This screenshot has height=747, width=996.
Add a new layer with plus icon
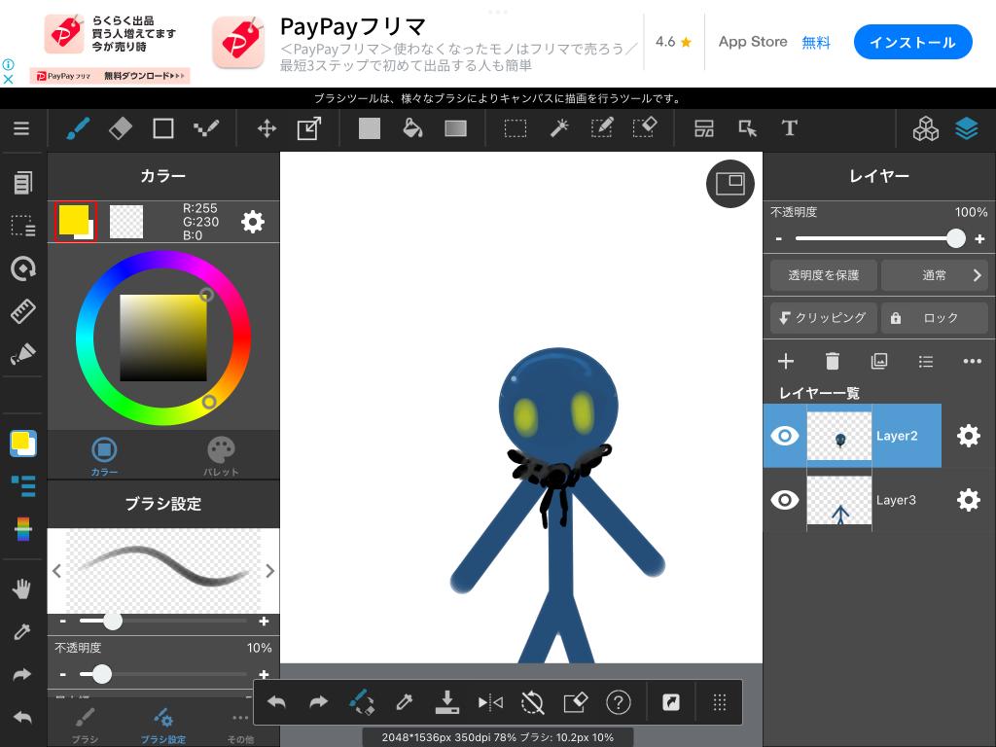click(x=786, y=361)
